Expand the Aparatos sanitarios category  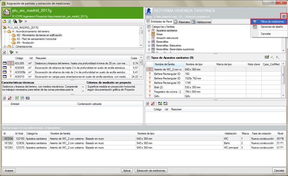tap(149, 31)
